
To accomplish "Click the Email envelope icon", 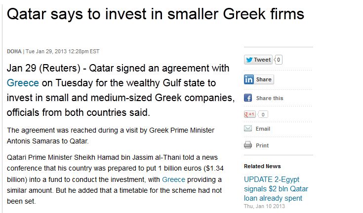I will click(x=248, y=129).
